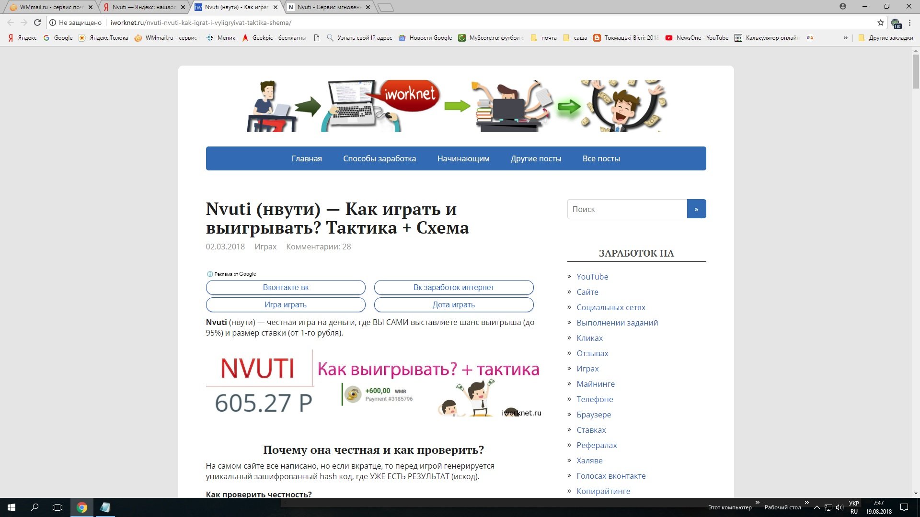Expand 'Рабочий стол' taskbar toolbar chevron

(807, 503)
